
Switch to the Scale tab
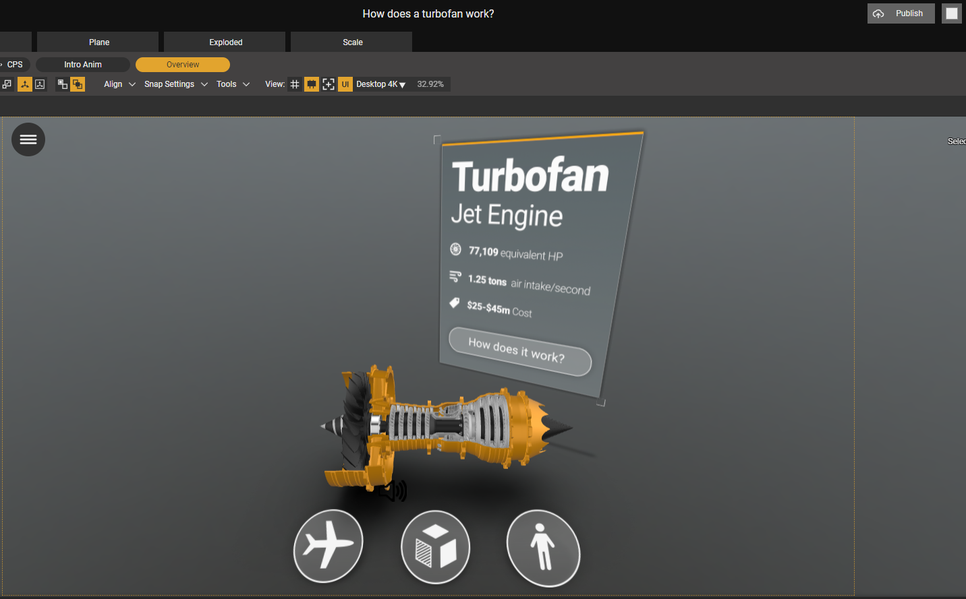(352, 42)
